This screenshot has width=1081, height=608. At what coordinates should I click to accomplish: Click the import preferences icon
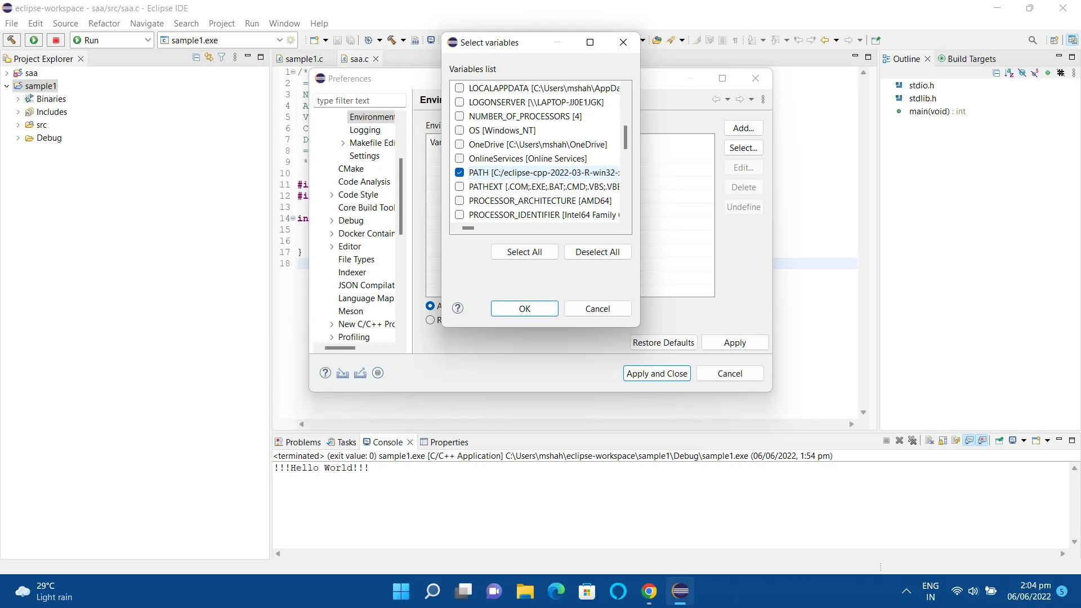coord(342,373)
